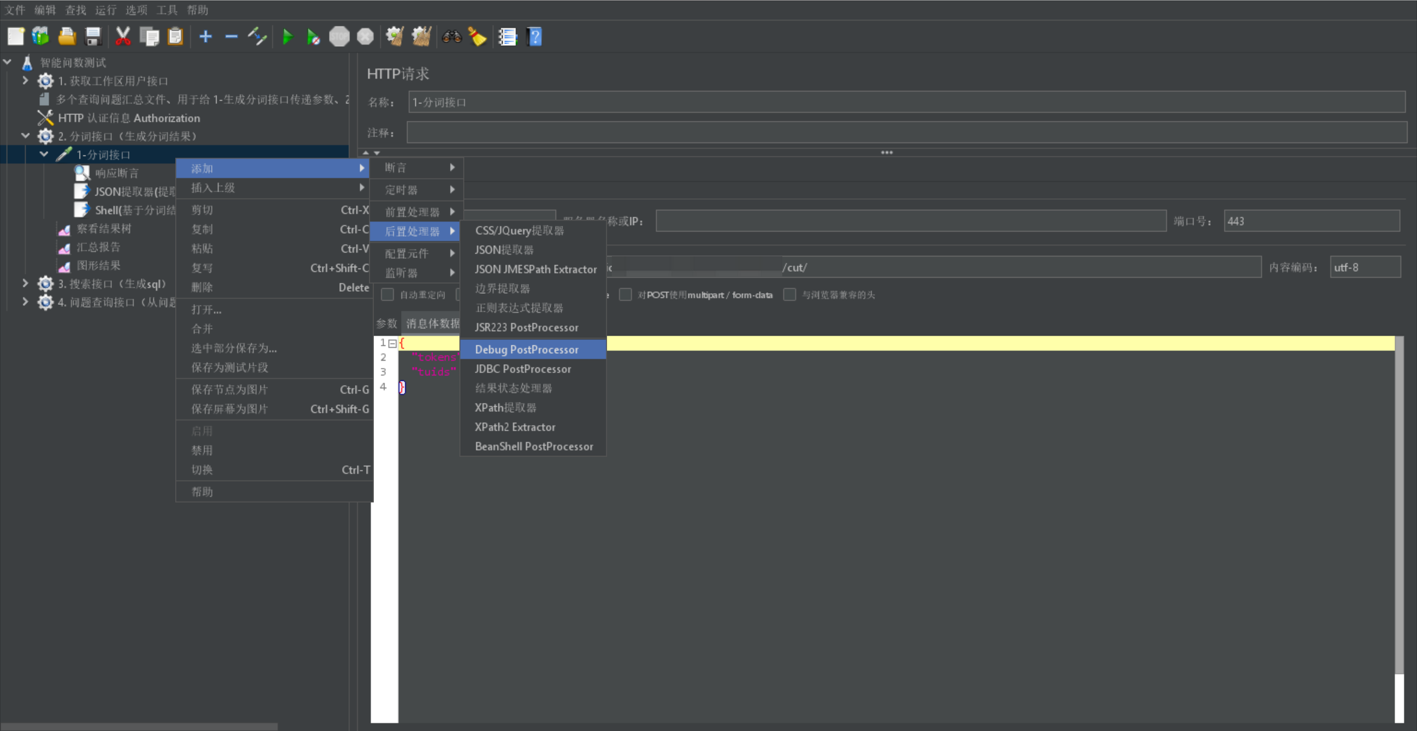Click the Open file folder icon

click(67, 37)
